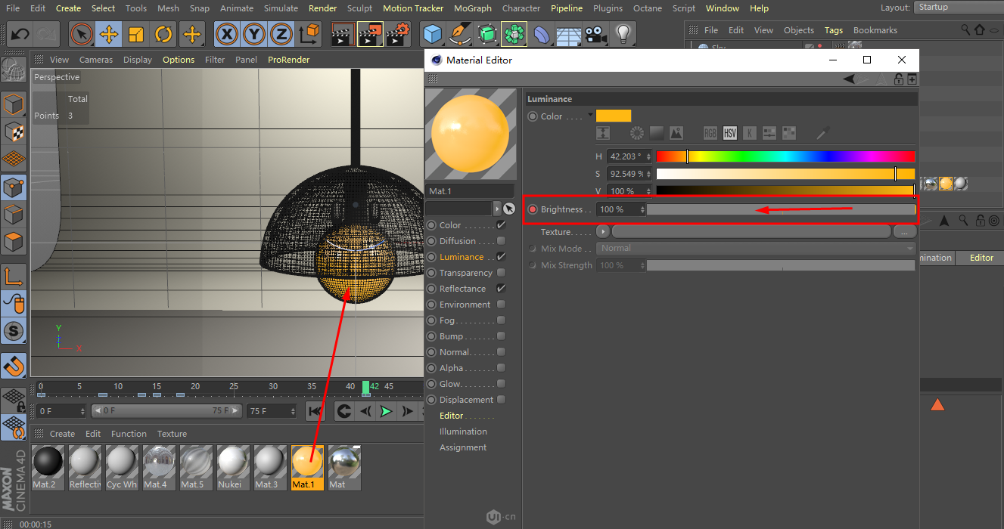
Task: Enable the Glow channel checkbox
Action: (x=501, y=384)
